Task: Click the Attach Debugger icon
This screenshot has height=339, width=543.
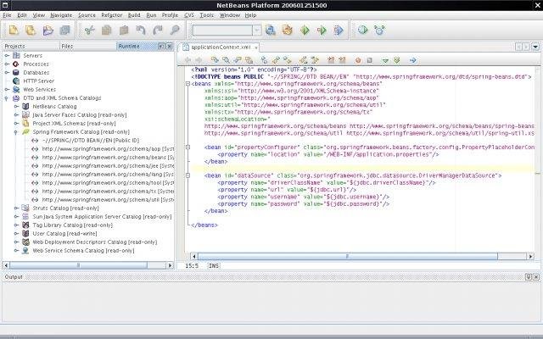Action: (339, 31)
